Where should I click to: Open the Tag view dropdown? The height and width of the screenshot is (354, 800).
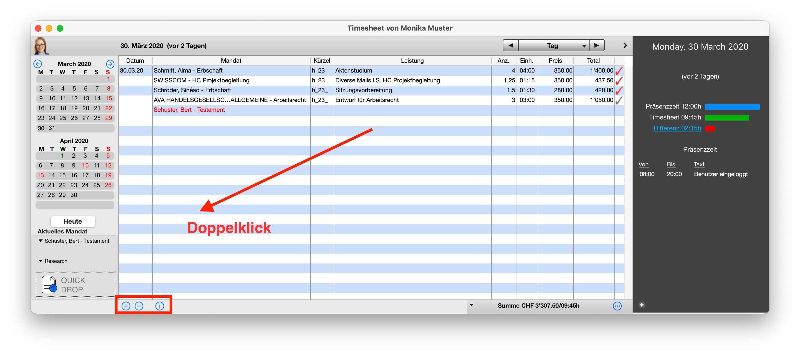554,46
